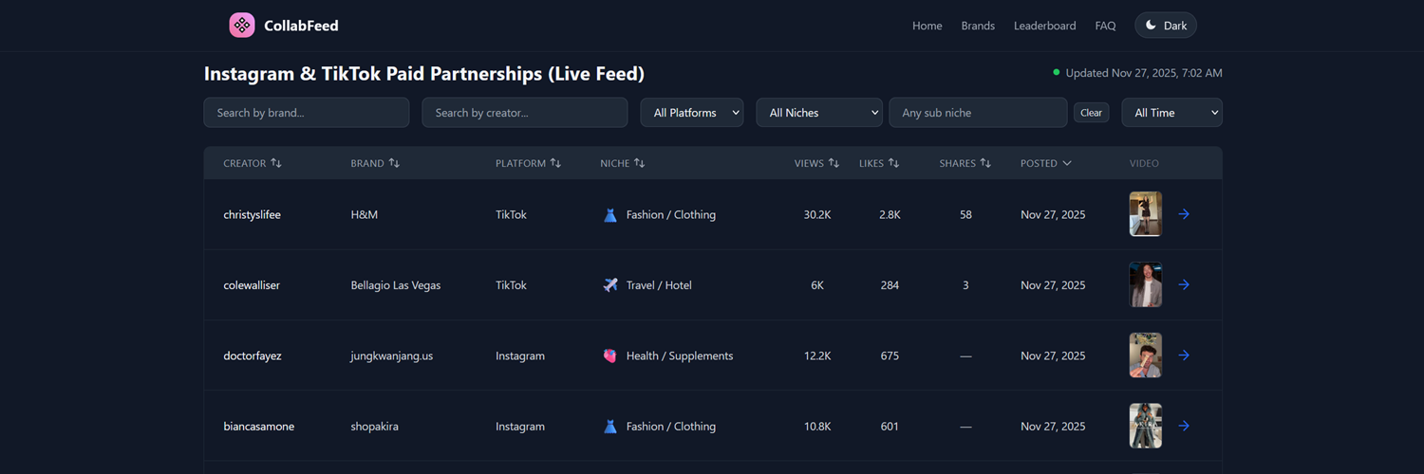1424x474 pixels.
Task: Click the CollabFeed logo icon
Action: 242,26
